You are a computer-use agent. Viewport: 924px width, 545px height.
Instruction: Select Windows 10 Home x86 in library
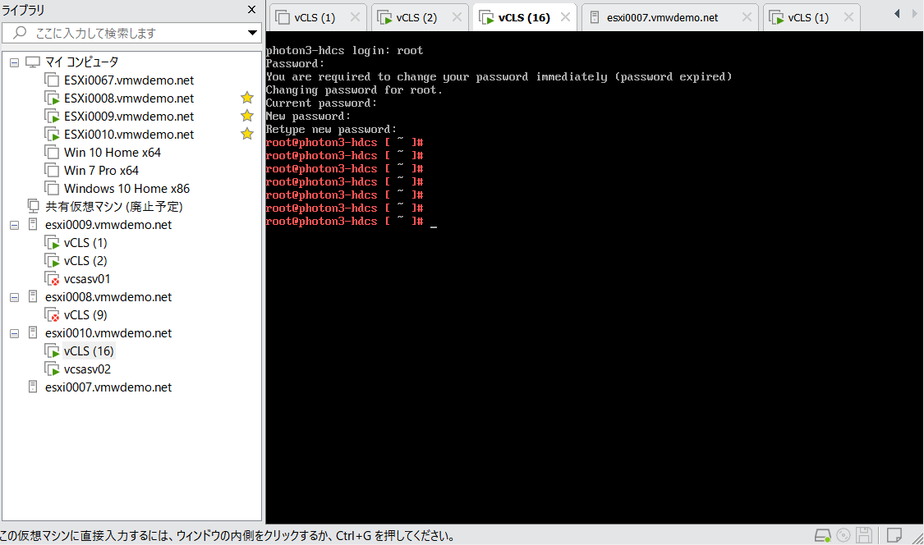click(126, 189)
